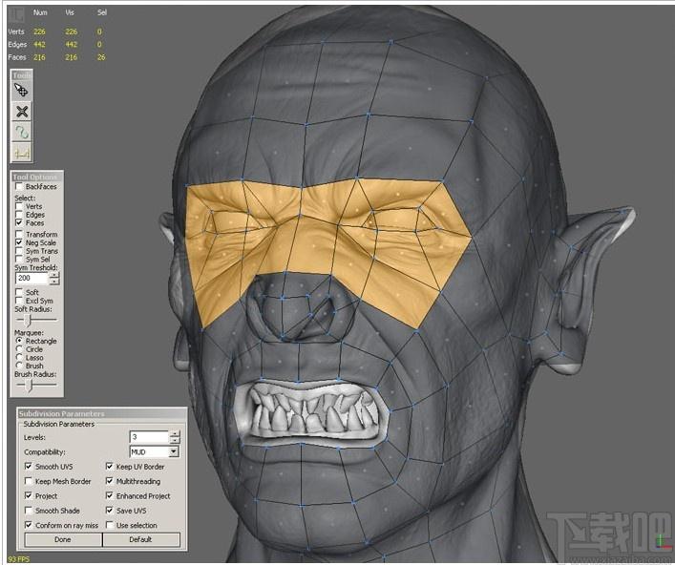
Task: Increase the subdivision Levels stepper
Action: coord(175,433)
